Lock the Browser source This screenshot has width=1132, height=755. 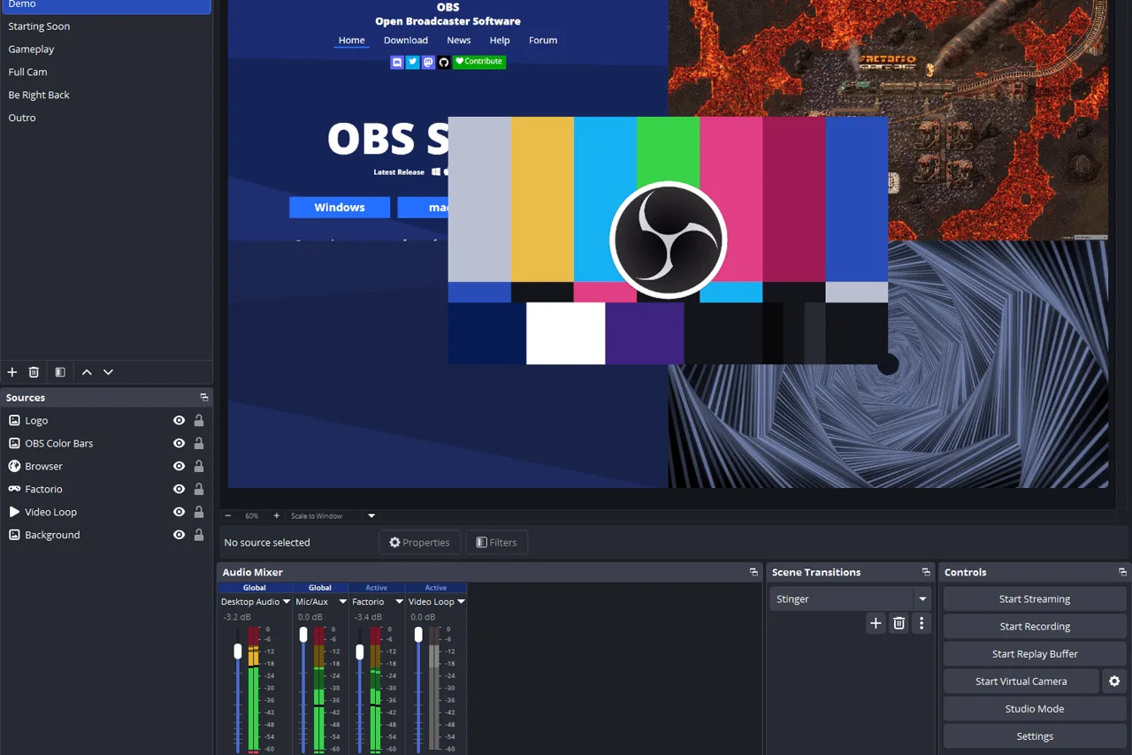(199, 467)
